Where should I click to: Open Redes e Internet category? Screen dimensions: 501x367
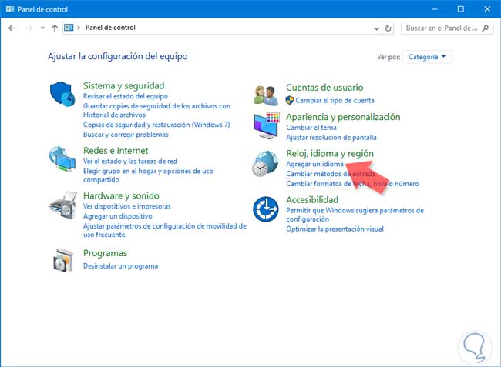116,151
